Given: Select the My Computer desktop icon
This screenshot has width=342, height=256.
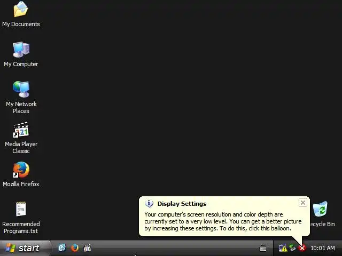Looking at the screenshot, I should tap(21, 50).
